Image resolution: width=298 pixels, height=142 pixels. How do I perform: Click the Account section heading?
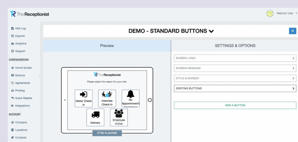(15, 114)
